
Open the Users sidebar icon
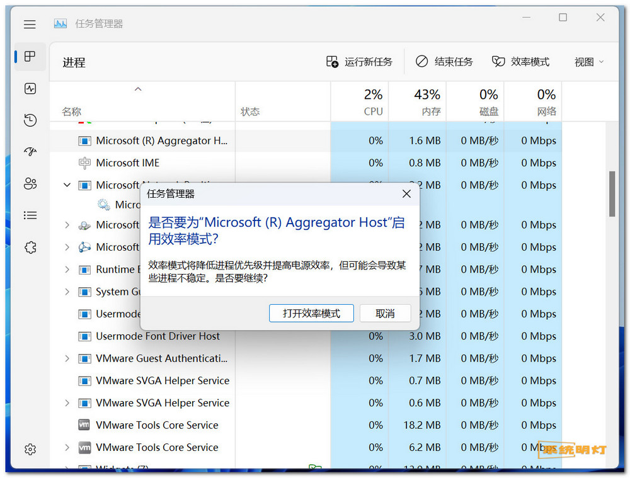[30, 183]
